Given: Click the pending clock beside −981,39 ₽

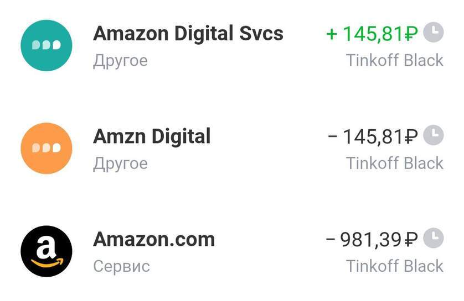Looking at the screenshot, I should 434,239.
